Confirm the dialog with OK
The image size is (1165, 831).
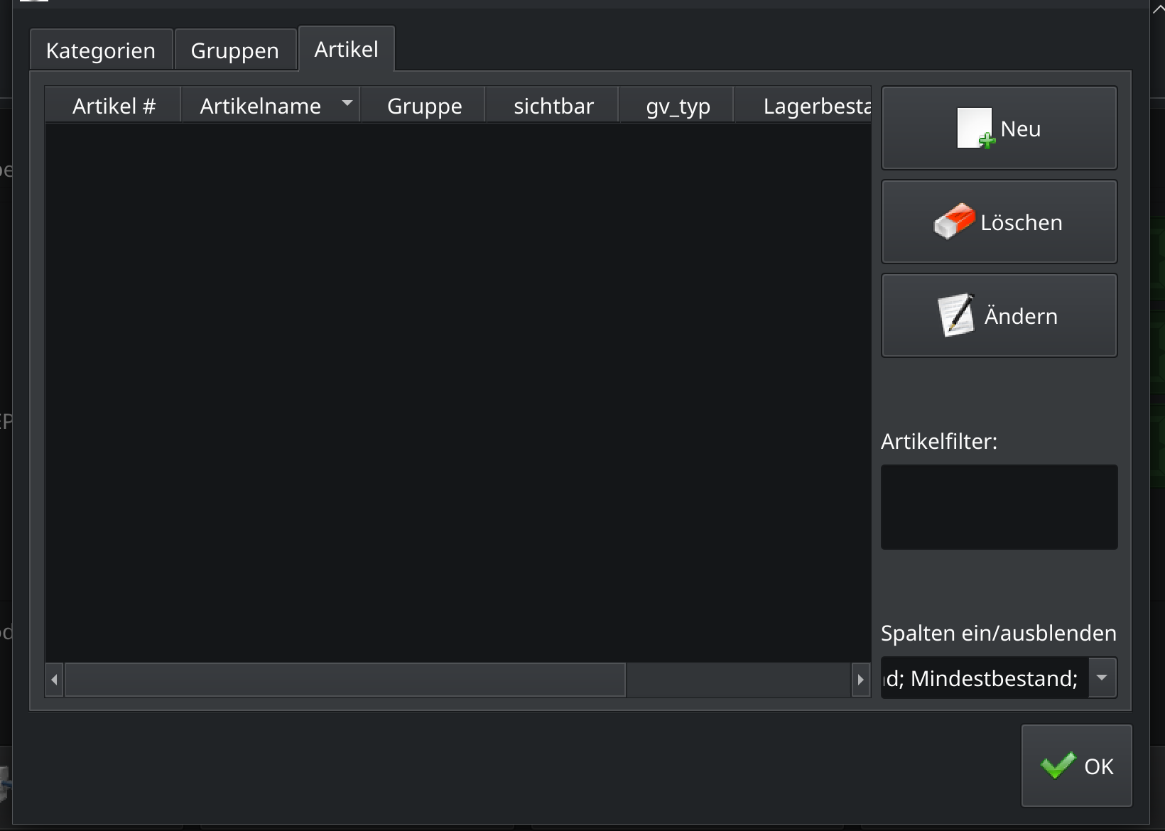[x=1076, y=766]
